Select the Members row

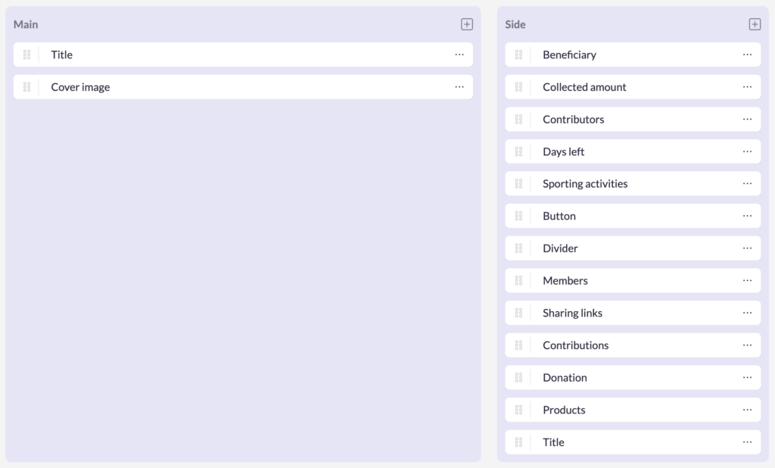pyautogui.click(x=565, y=281)
